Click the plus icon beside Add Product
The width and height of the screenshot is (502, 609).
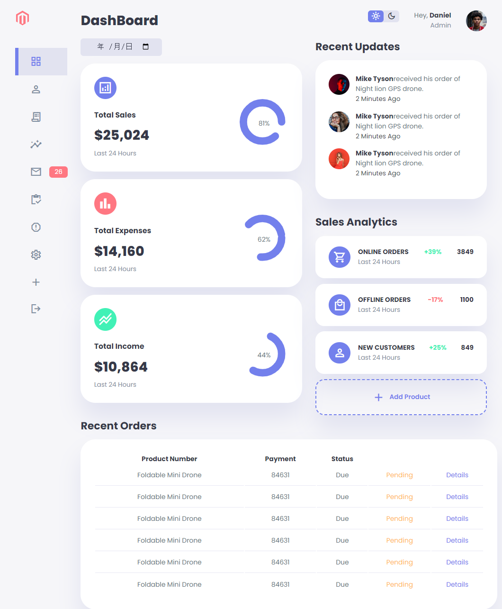point(378,397)
